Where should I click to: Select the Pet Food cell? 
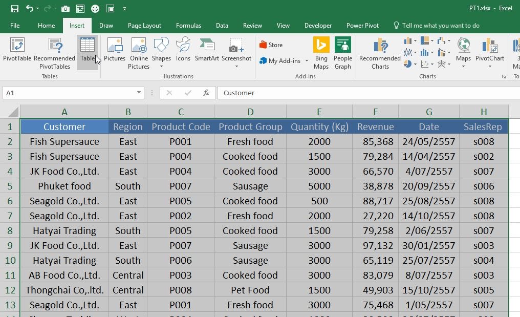click(x=250, y=290)
